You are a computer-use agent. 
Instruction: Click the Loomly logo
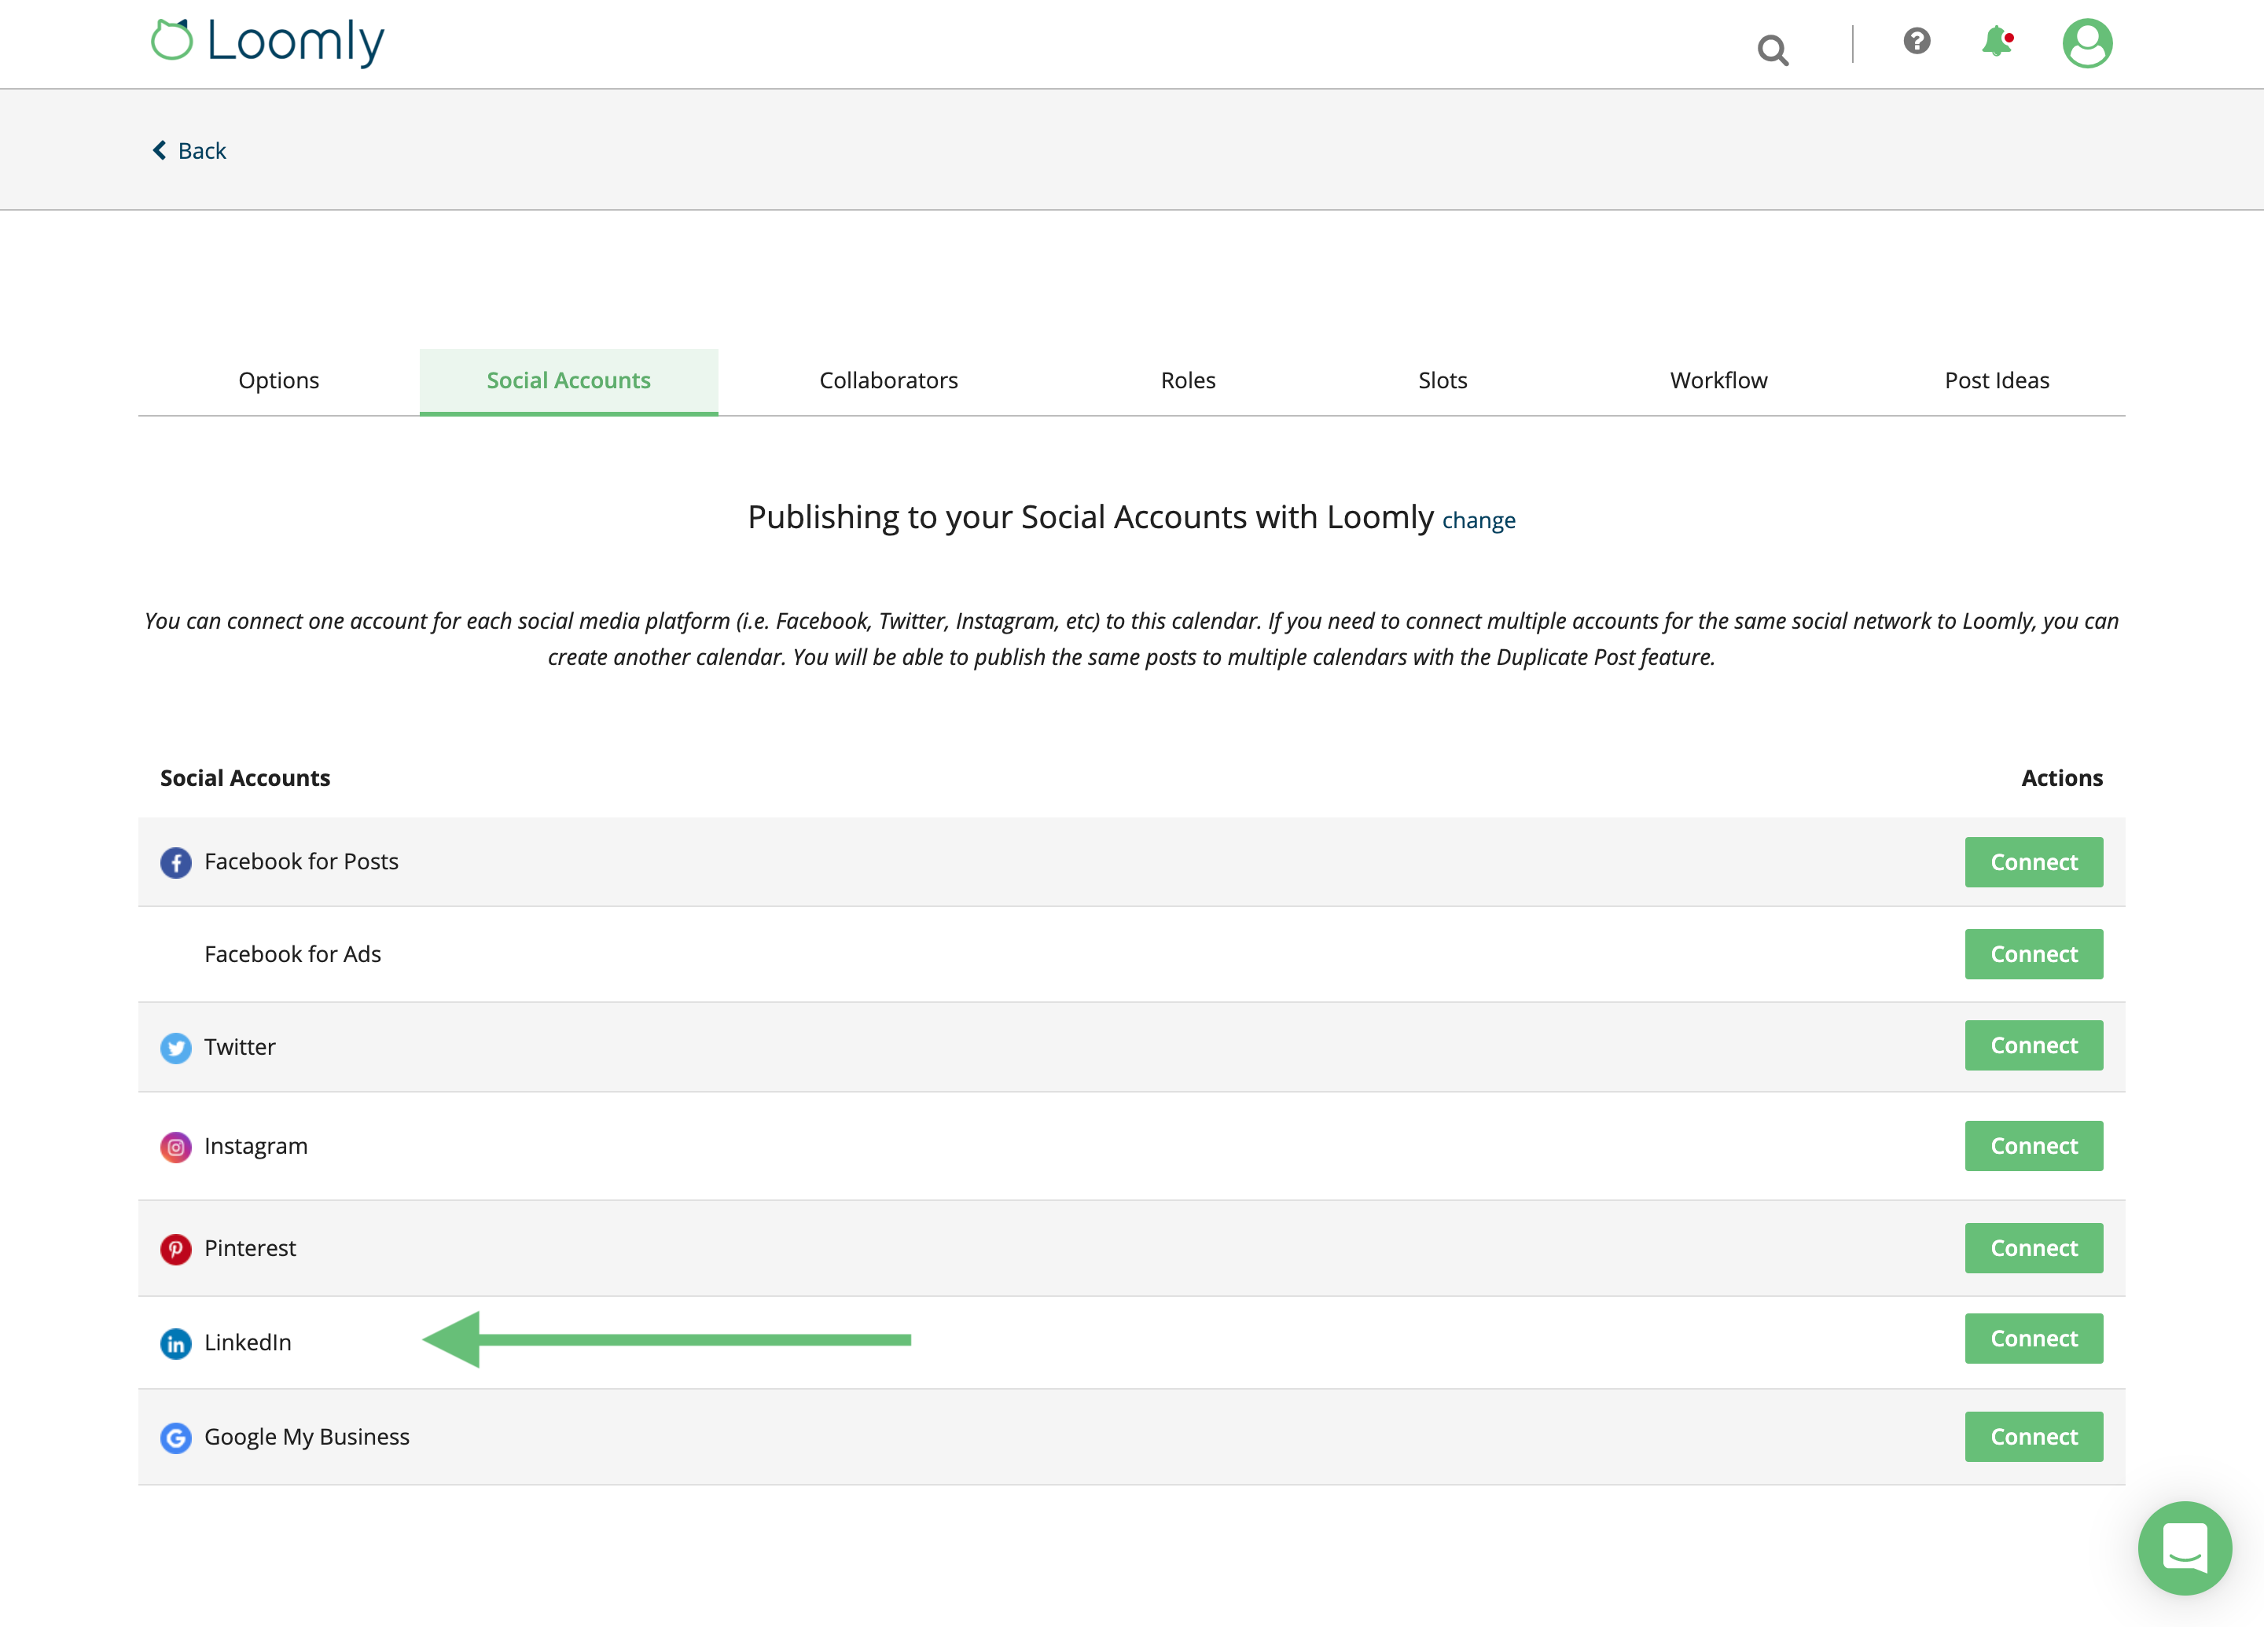pos(266,42)
